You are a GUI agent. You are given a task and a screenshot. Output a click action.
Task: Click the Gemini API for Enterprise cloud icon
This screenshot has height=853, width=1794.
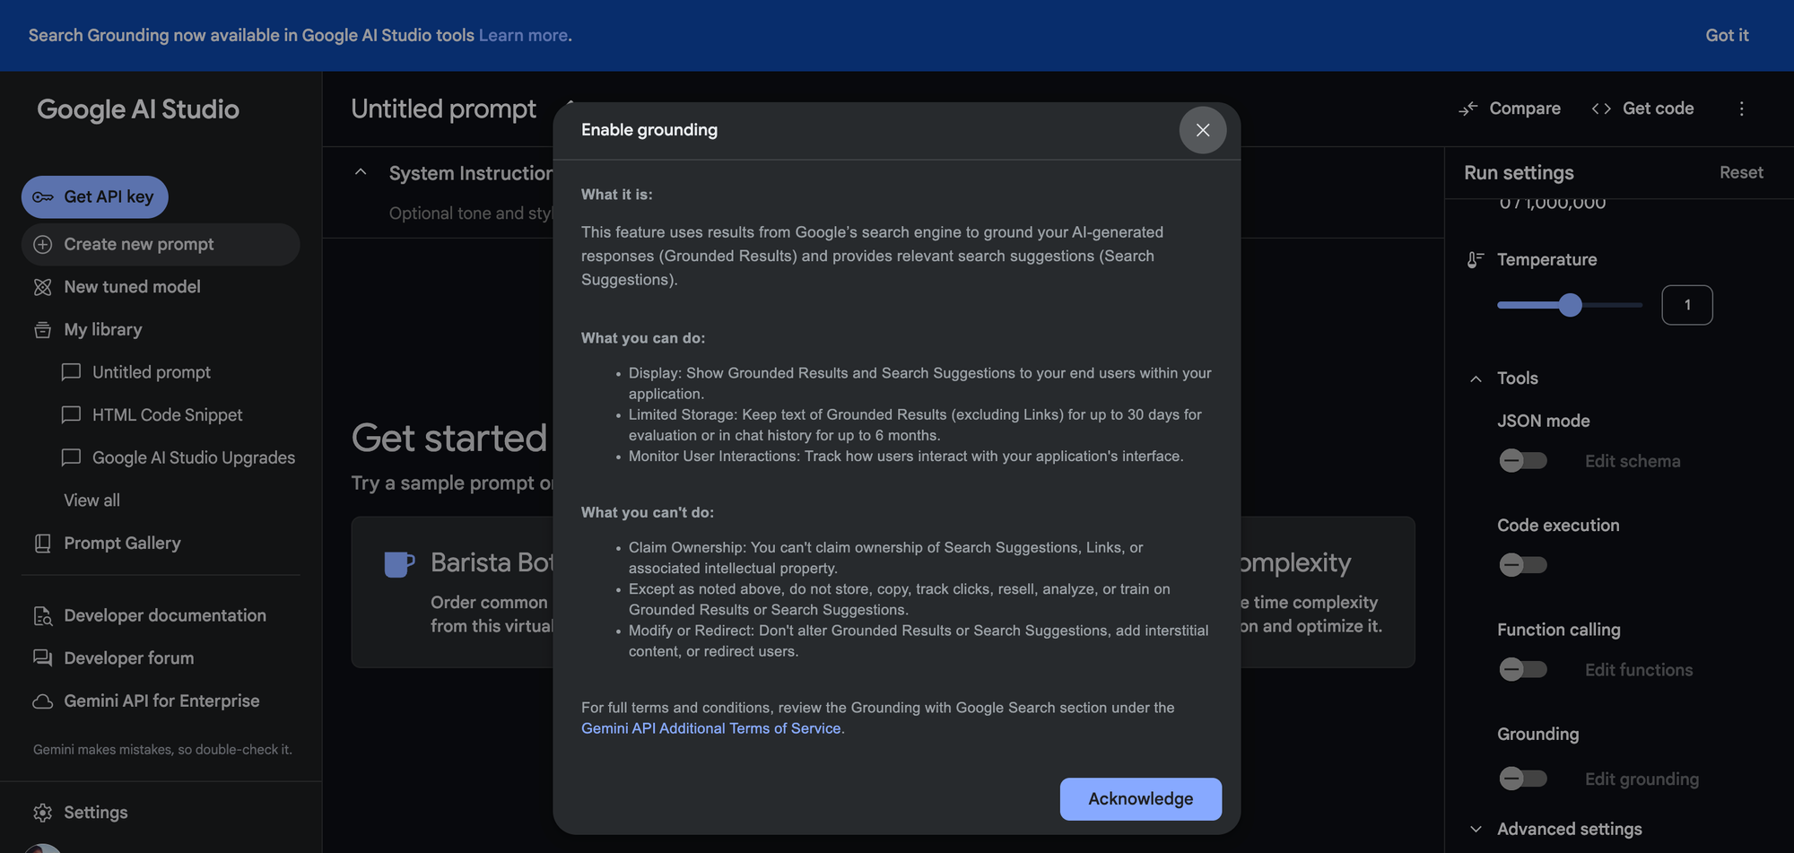43,701
